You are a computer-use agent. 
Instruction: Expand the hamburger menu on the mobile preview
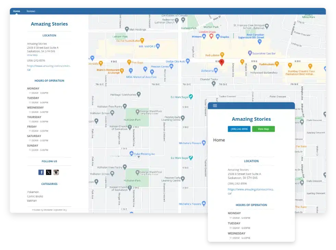(x=215, y=106)
